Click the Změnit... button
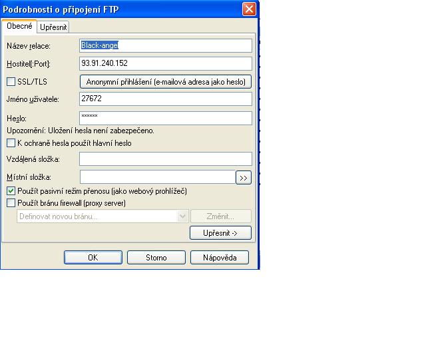The height and width of the screenshot is (341, 426). tap(221, 216)
